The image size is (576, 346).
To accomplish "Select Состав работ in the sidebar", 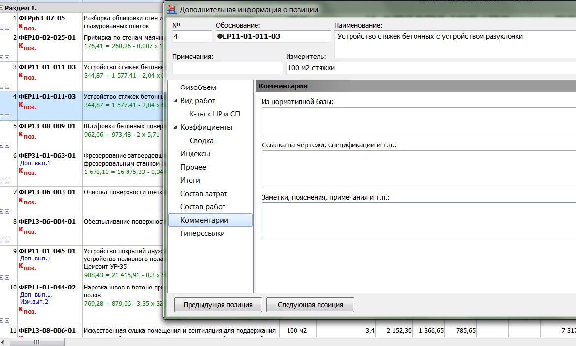I will (203, 207).
